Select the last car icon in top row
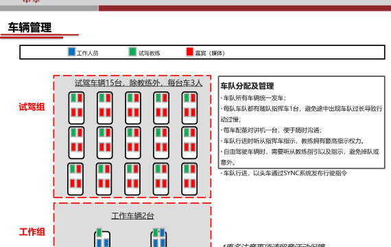 [x=190, y=108]
